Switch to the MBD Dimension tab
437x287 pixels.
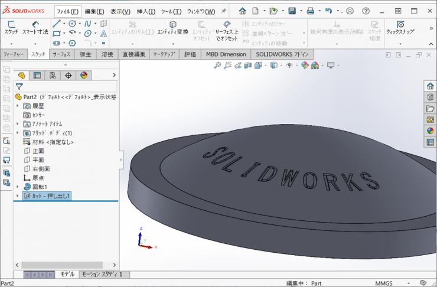tap(226, 54)
